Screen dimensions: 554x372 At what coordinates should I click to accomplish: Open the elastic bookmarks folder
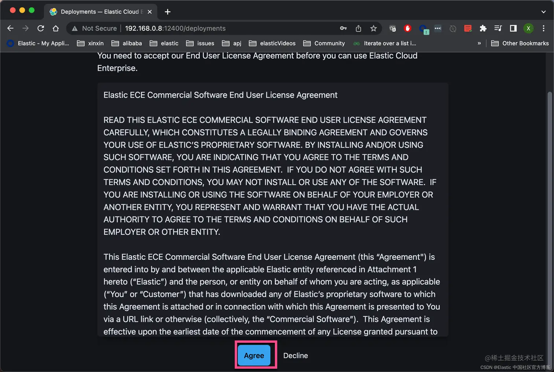pyautogui.click(x=164, y=43)
